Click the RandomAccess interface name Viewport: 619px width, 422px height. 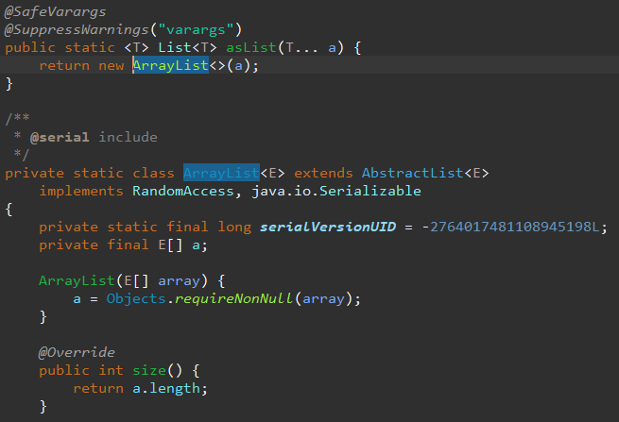[183, 192]
